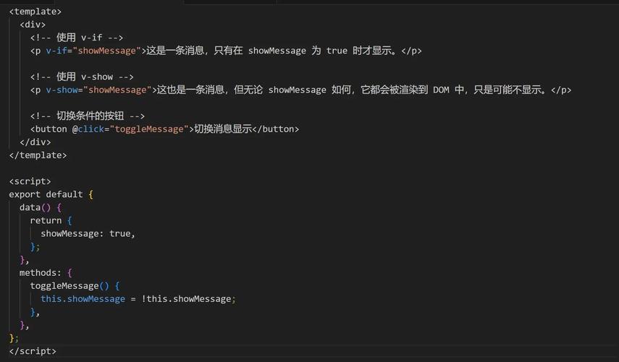The image size is (619, 362).
Task: Click the closing </script> tag
Action: (x=33, y=351)
